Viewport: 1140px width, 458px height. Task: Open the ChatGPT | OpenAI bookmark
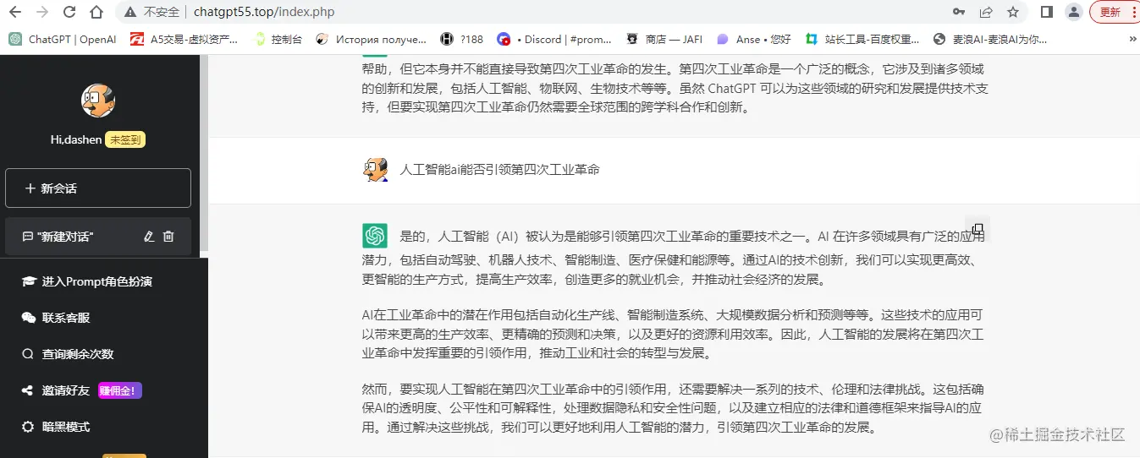coord(63,39)
